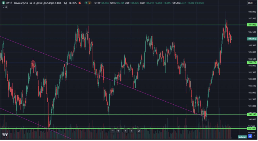Click the ЗАКР value 106,010
The width and height of the screenshot is (258, 141).
pyautogui.click(x=150, y=3)
